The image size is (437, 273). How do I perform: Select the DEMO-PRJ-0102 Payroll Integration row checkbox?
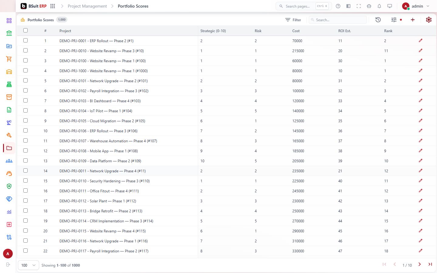coord(25,90)
